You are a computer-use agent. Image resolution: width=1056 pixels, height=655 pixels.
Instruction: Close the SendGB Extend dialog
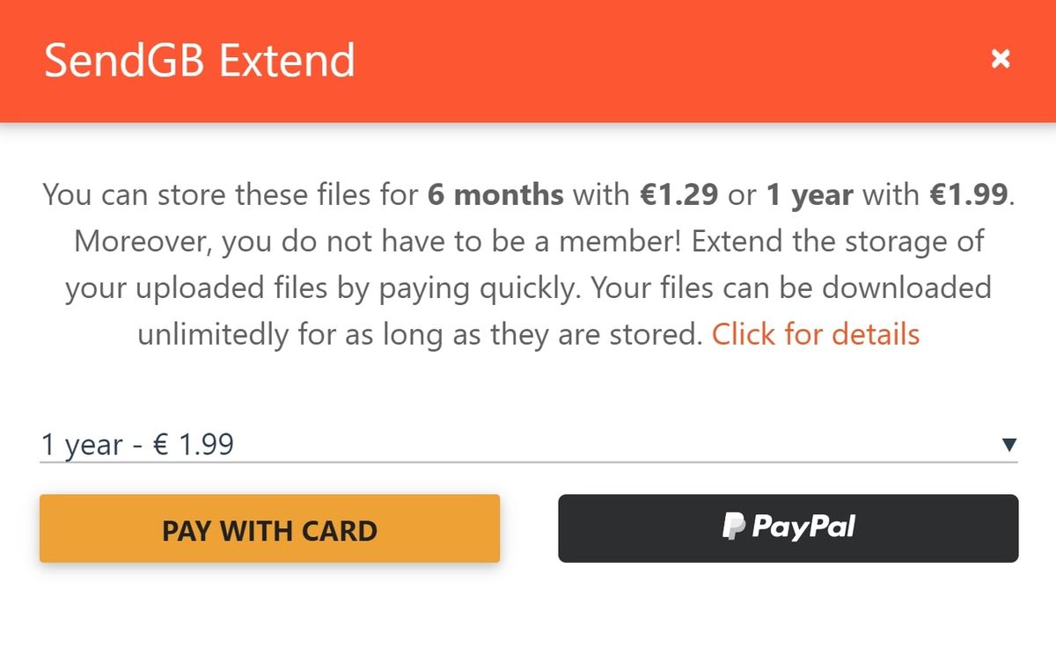[x=1000, y=59]
